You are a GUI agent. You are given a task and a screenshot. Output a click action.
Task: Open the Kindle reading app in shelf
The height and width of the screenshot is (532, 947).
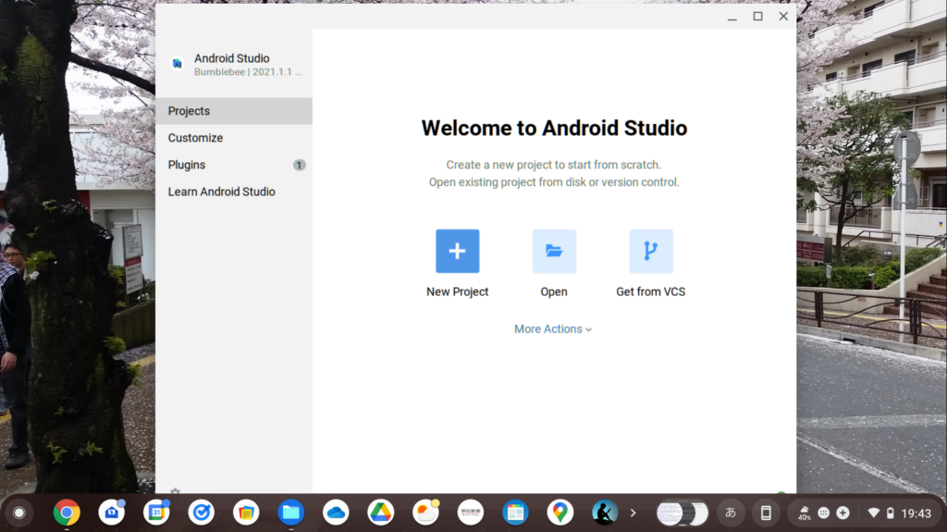(605, 513)
